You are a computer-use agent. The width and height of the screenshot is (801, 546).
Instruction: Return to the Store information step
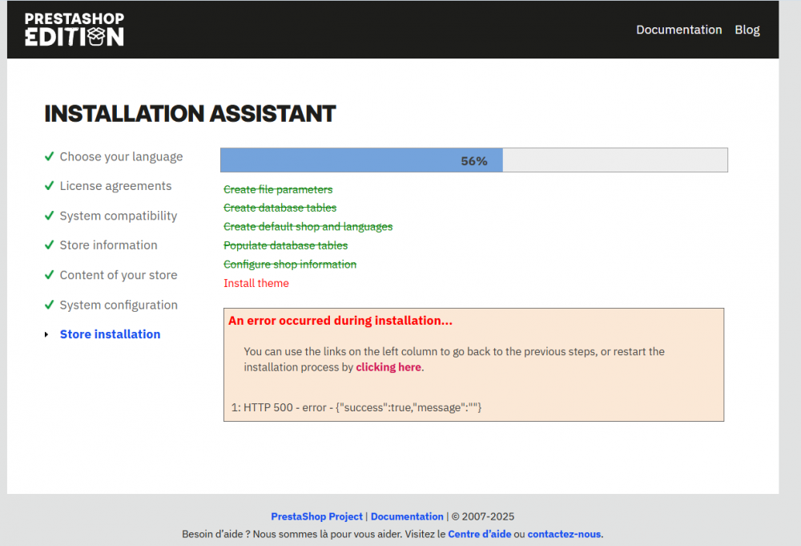(x=108, y=245)
